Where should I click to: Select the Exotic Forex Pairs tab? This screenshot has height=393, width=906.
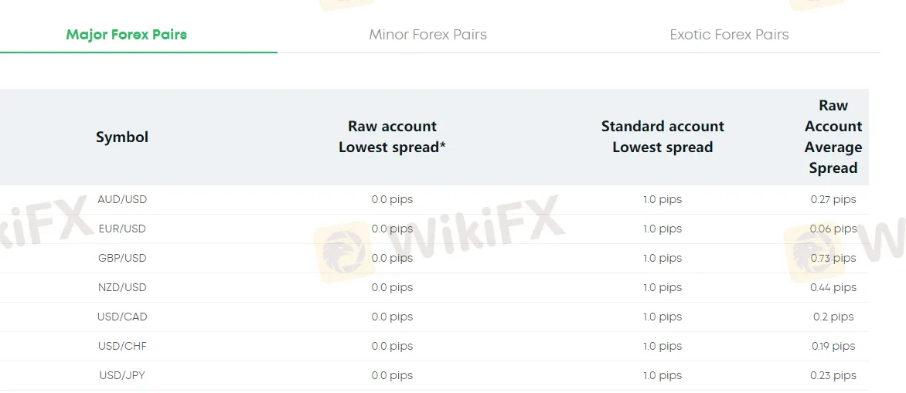pyautogui.click(x=729, y=35)
